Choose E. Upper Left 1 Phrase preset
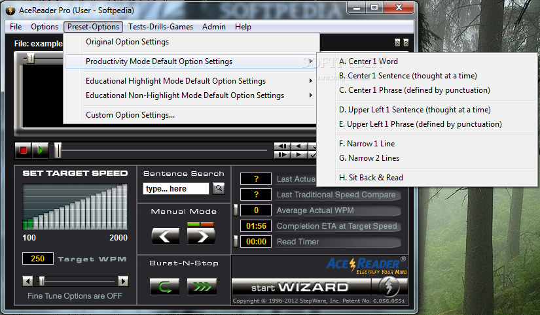Screen dimensions: 540x315 (427, 124)
